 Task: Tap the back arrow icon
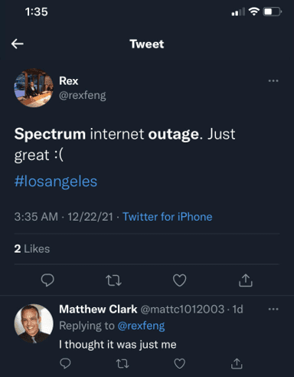pyautogui.click(x=18, y=44)
